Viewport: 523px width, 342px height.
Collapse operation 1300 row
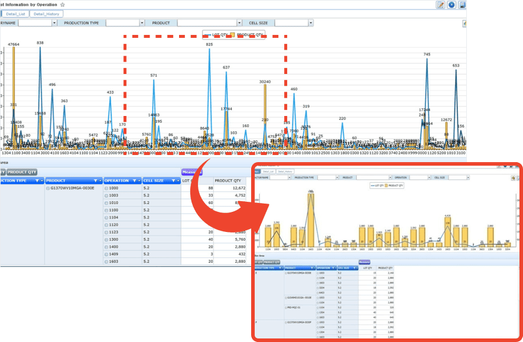pos(106,240)
